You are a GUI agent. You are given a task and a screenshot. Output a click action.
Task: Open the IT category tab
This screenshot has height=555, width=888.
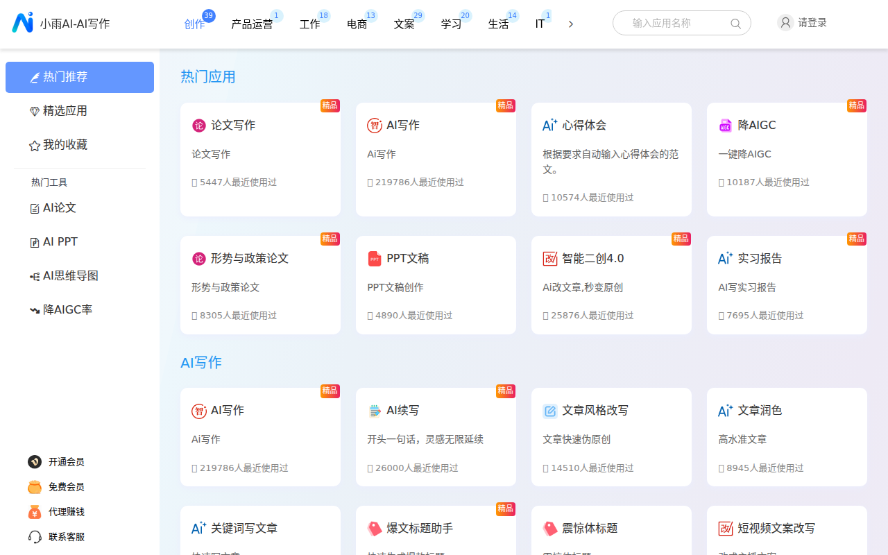(x=540, y=24)
